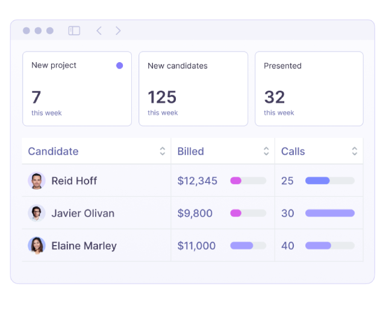This screenshot has width=383, height=326.
Task: Sort by the Candidate column arrows
Action: [x=162, y=152]
